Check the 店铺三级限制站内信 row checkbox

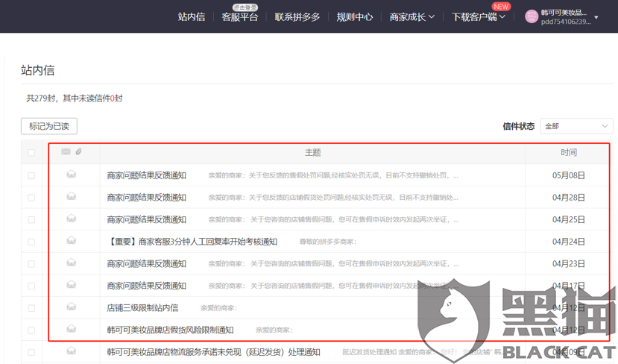pos(31,308)
